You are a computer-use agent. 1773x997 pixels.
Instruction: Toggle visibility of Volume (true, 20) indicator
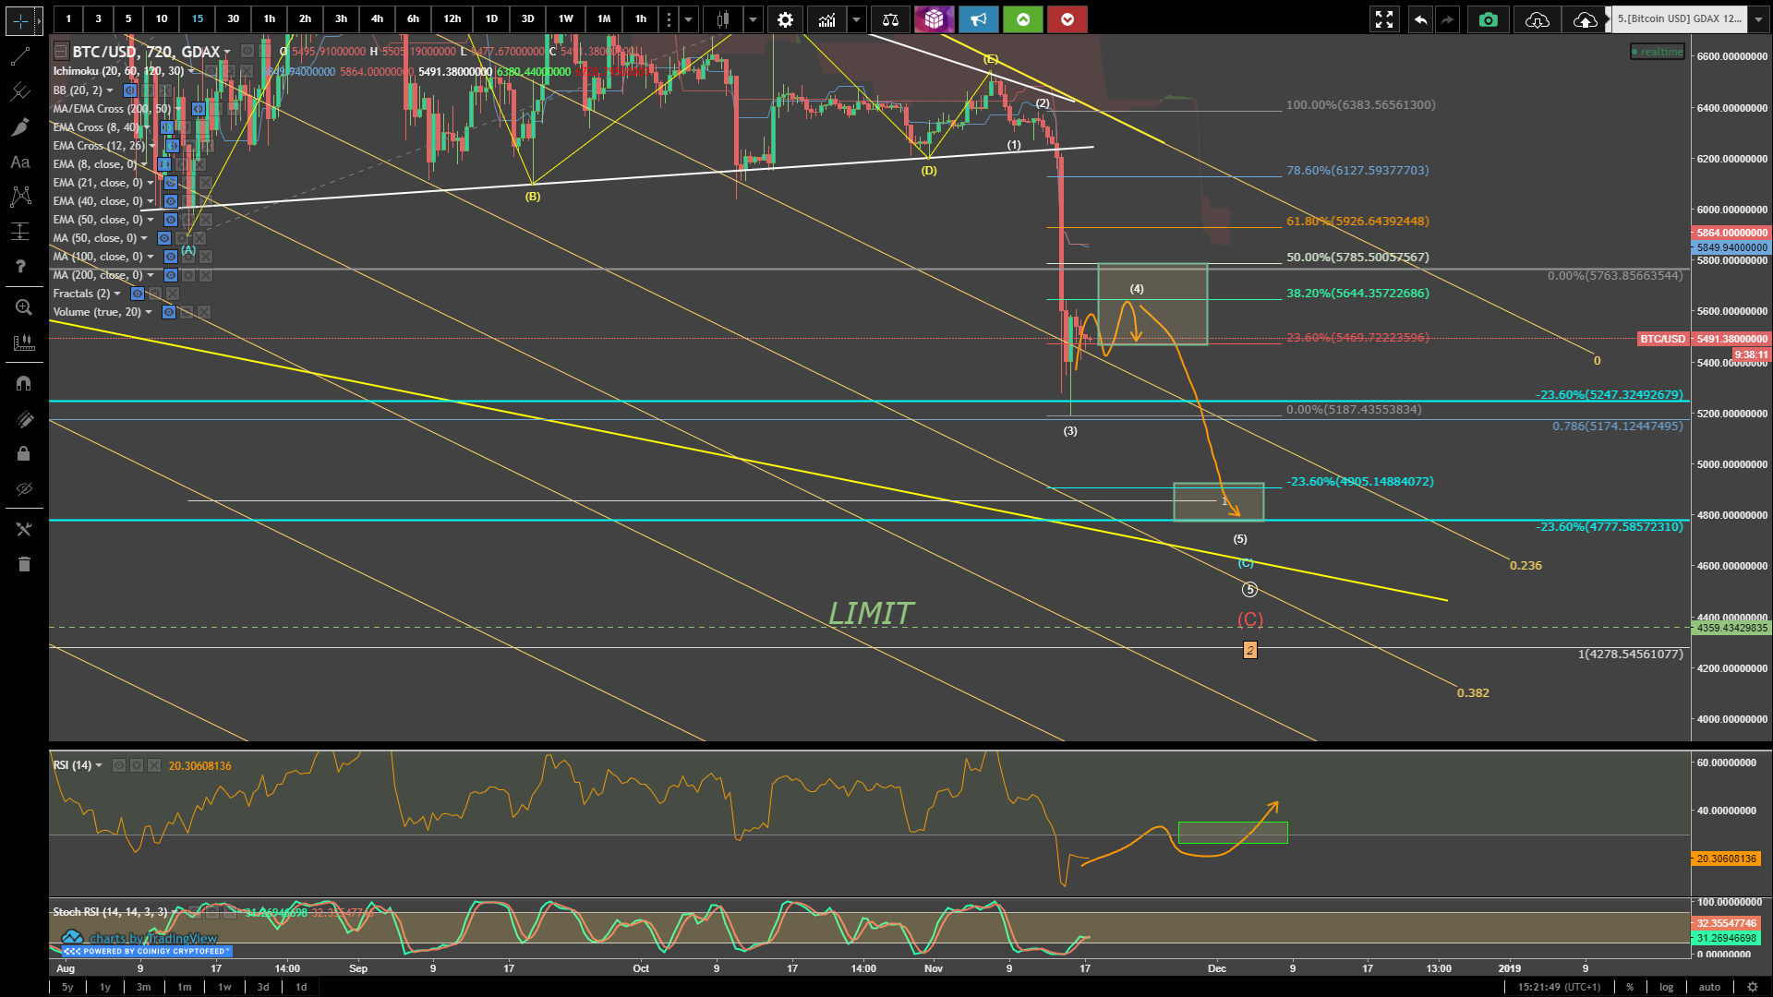pyautogui.click(x=169, y=312)
